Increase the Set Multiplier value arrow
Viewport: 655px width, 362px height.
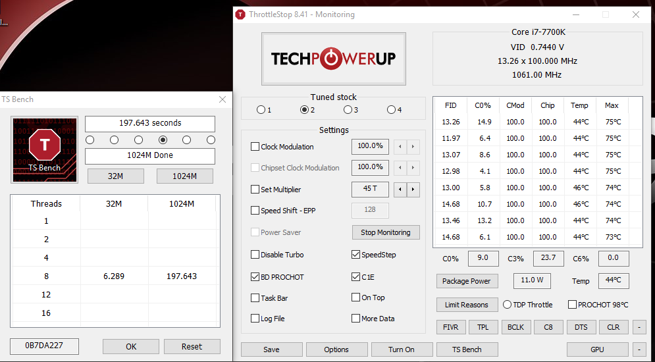click(x=413, y=190)
